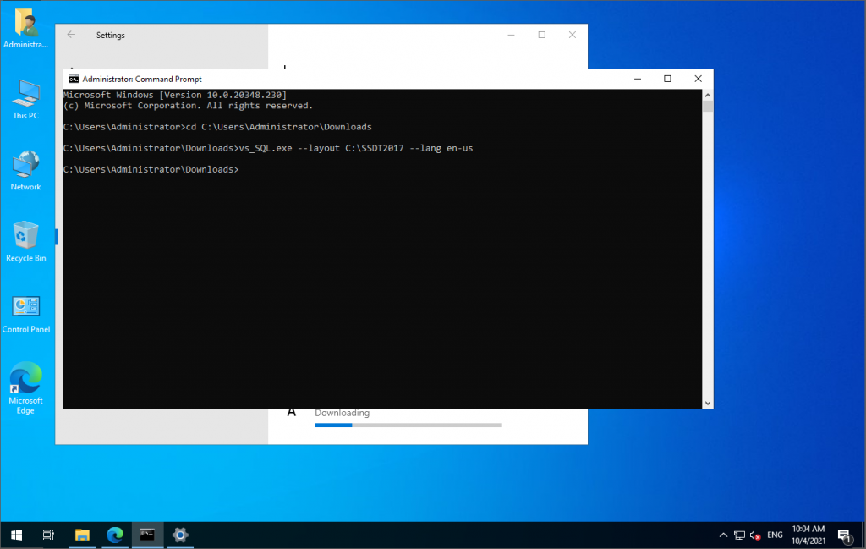
Task: Show hidden system tray icons
Action: pos(723,535)
